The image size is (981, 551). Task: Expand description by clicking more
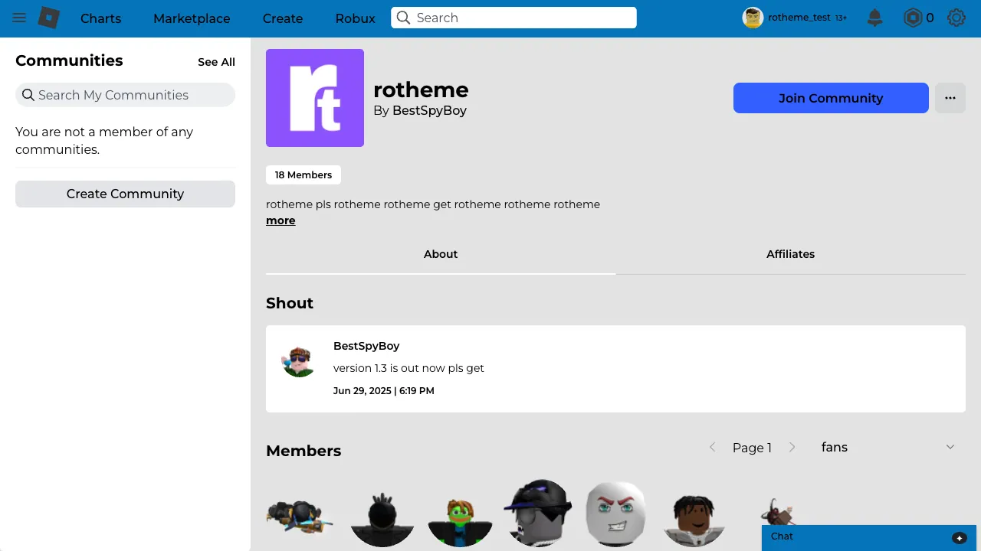281,220
